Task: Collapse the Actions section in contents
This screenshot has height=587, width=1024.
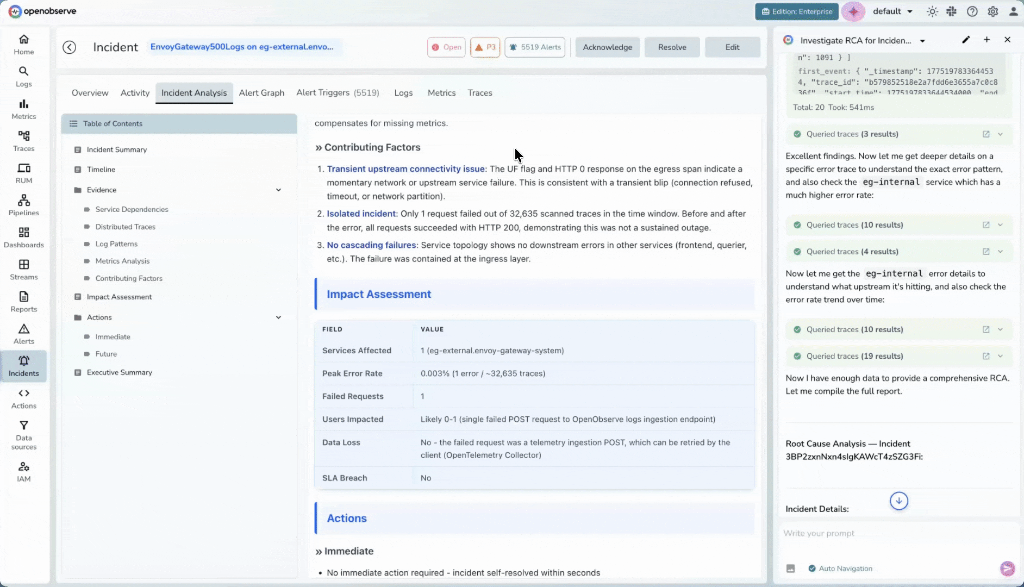Action: coord(278,317)
